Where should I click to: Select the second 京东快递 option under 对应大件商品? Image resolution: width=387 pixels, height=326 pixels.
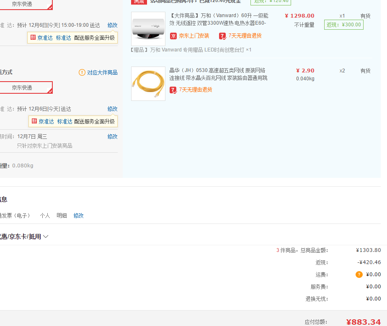(26, 87)
